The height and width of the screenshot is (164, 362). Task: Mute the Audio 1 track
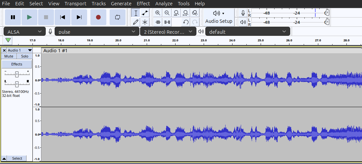click(x=9, y=56)
